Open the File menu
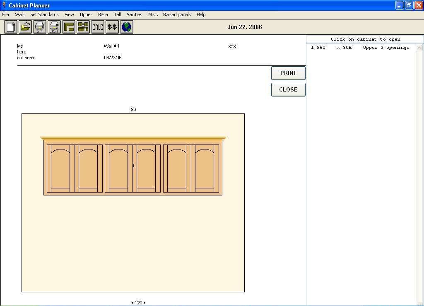 (x=5, y=14)
